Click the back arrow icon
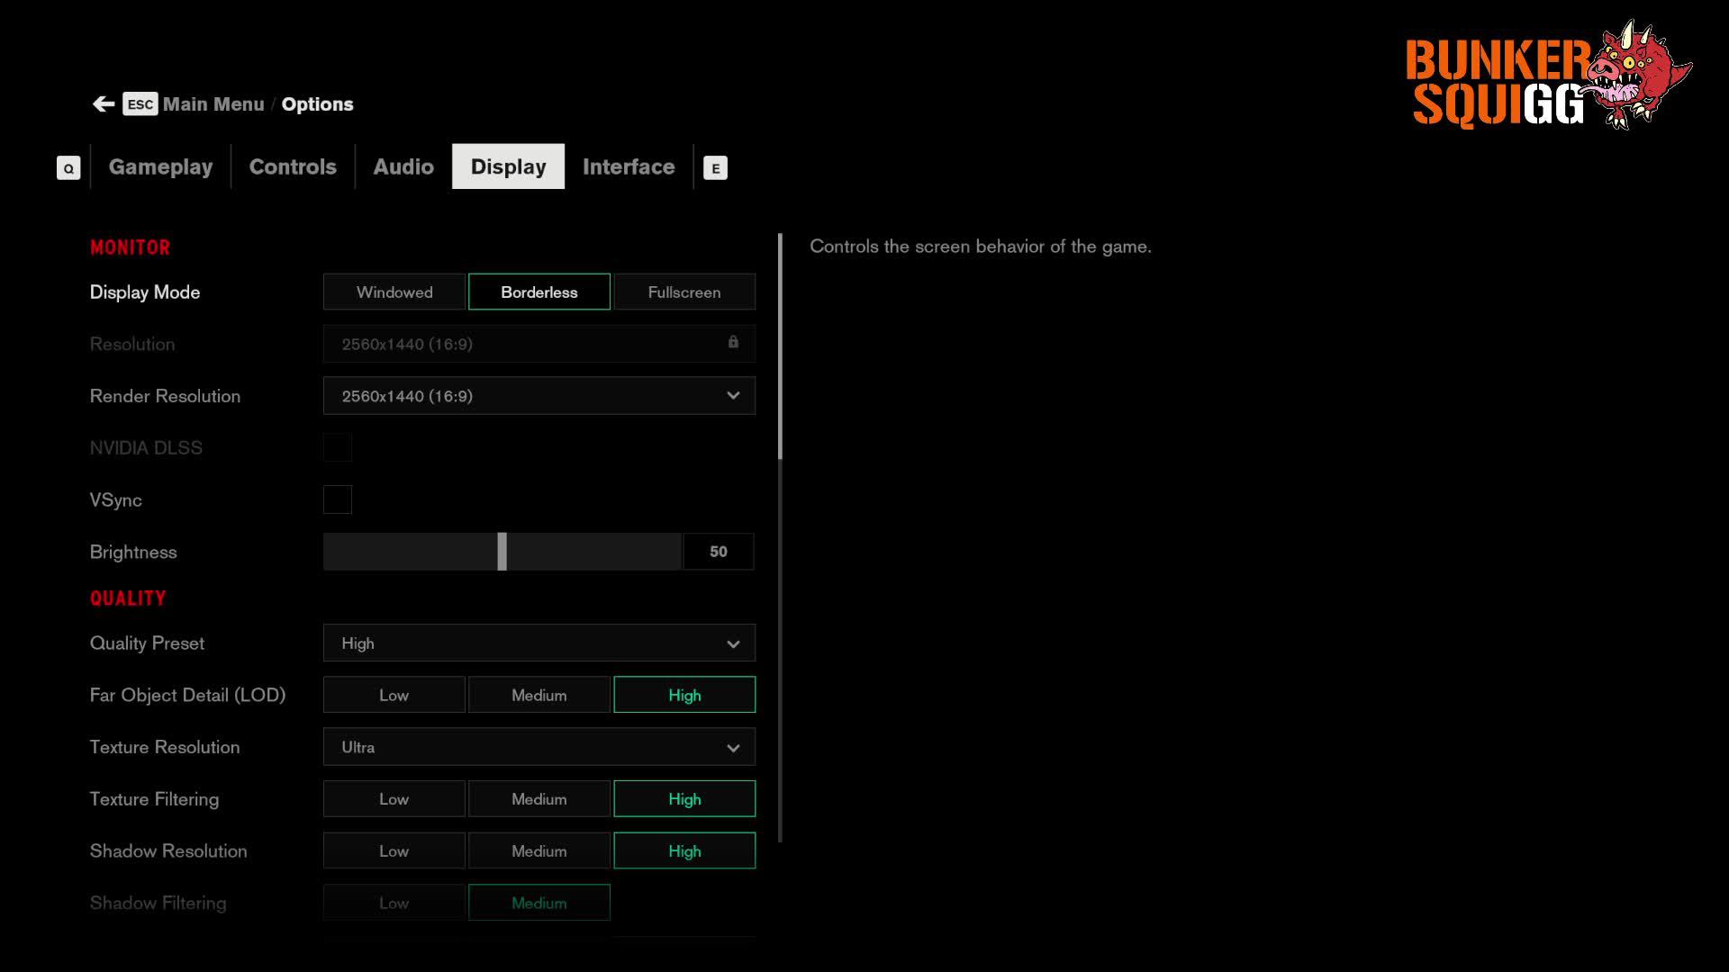The width and height of the screenshot is (1729, 972). click(103, 104)
